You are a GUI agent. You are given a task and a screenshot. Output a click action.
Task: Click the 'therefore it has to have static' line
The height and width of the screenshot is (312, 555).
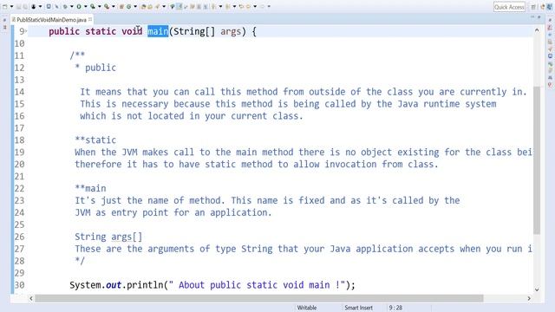pyautogui.click(x=257, y=164)
